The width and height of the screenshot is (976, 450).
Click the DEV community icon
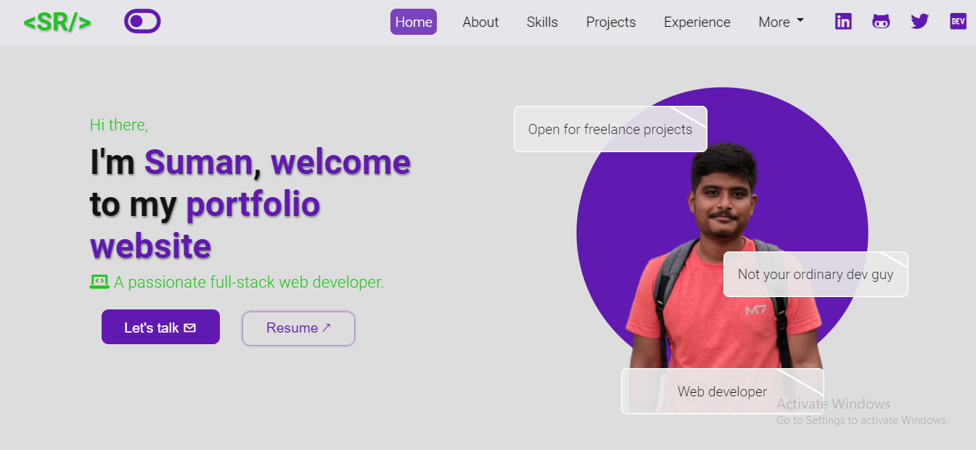tap(957, 21)
